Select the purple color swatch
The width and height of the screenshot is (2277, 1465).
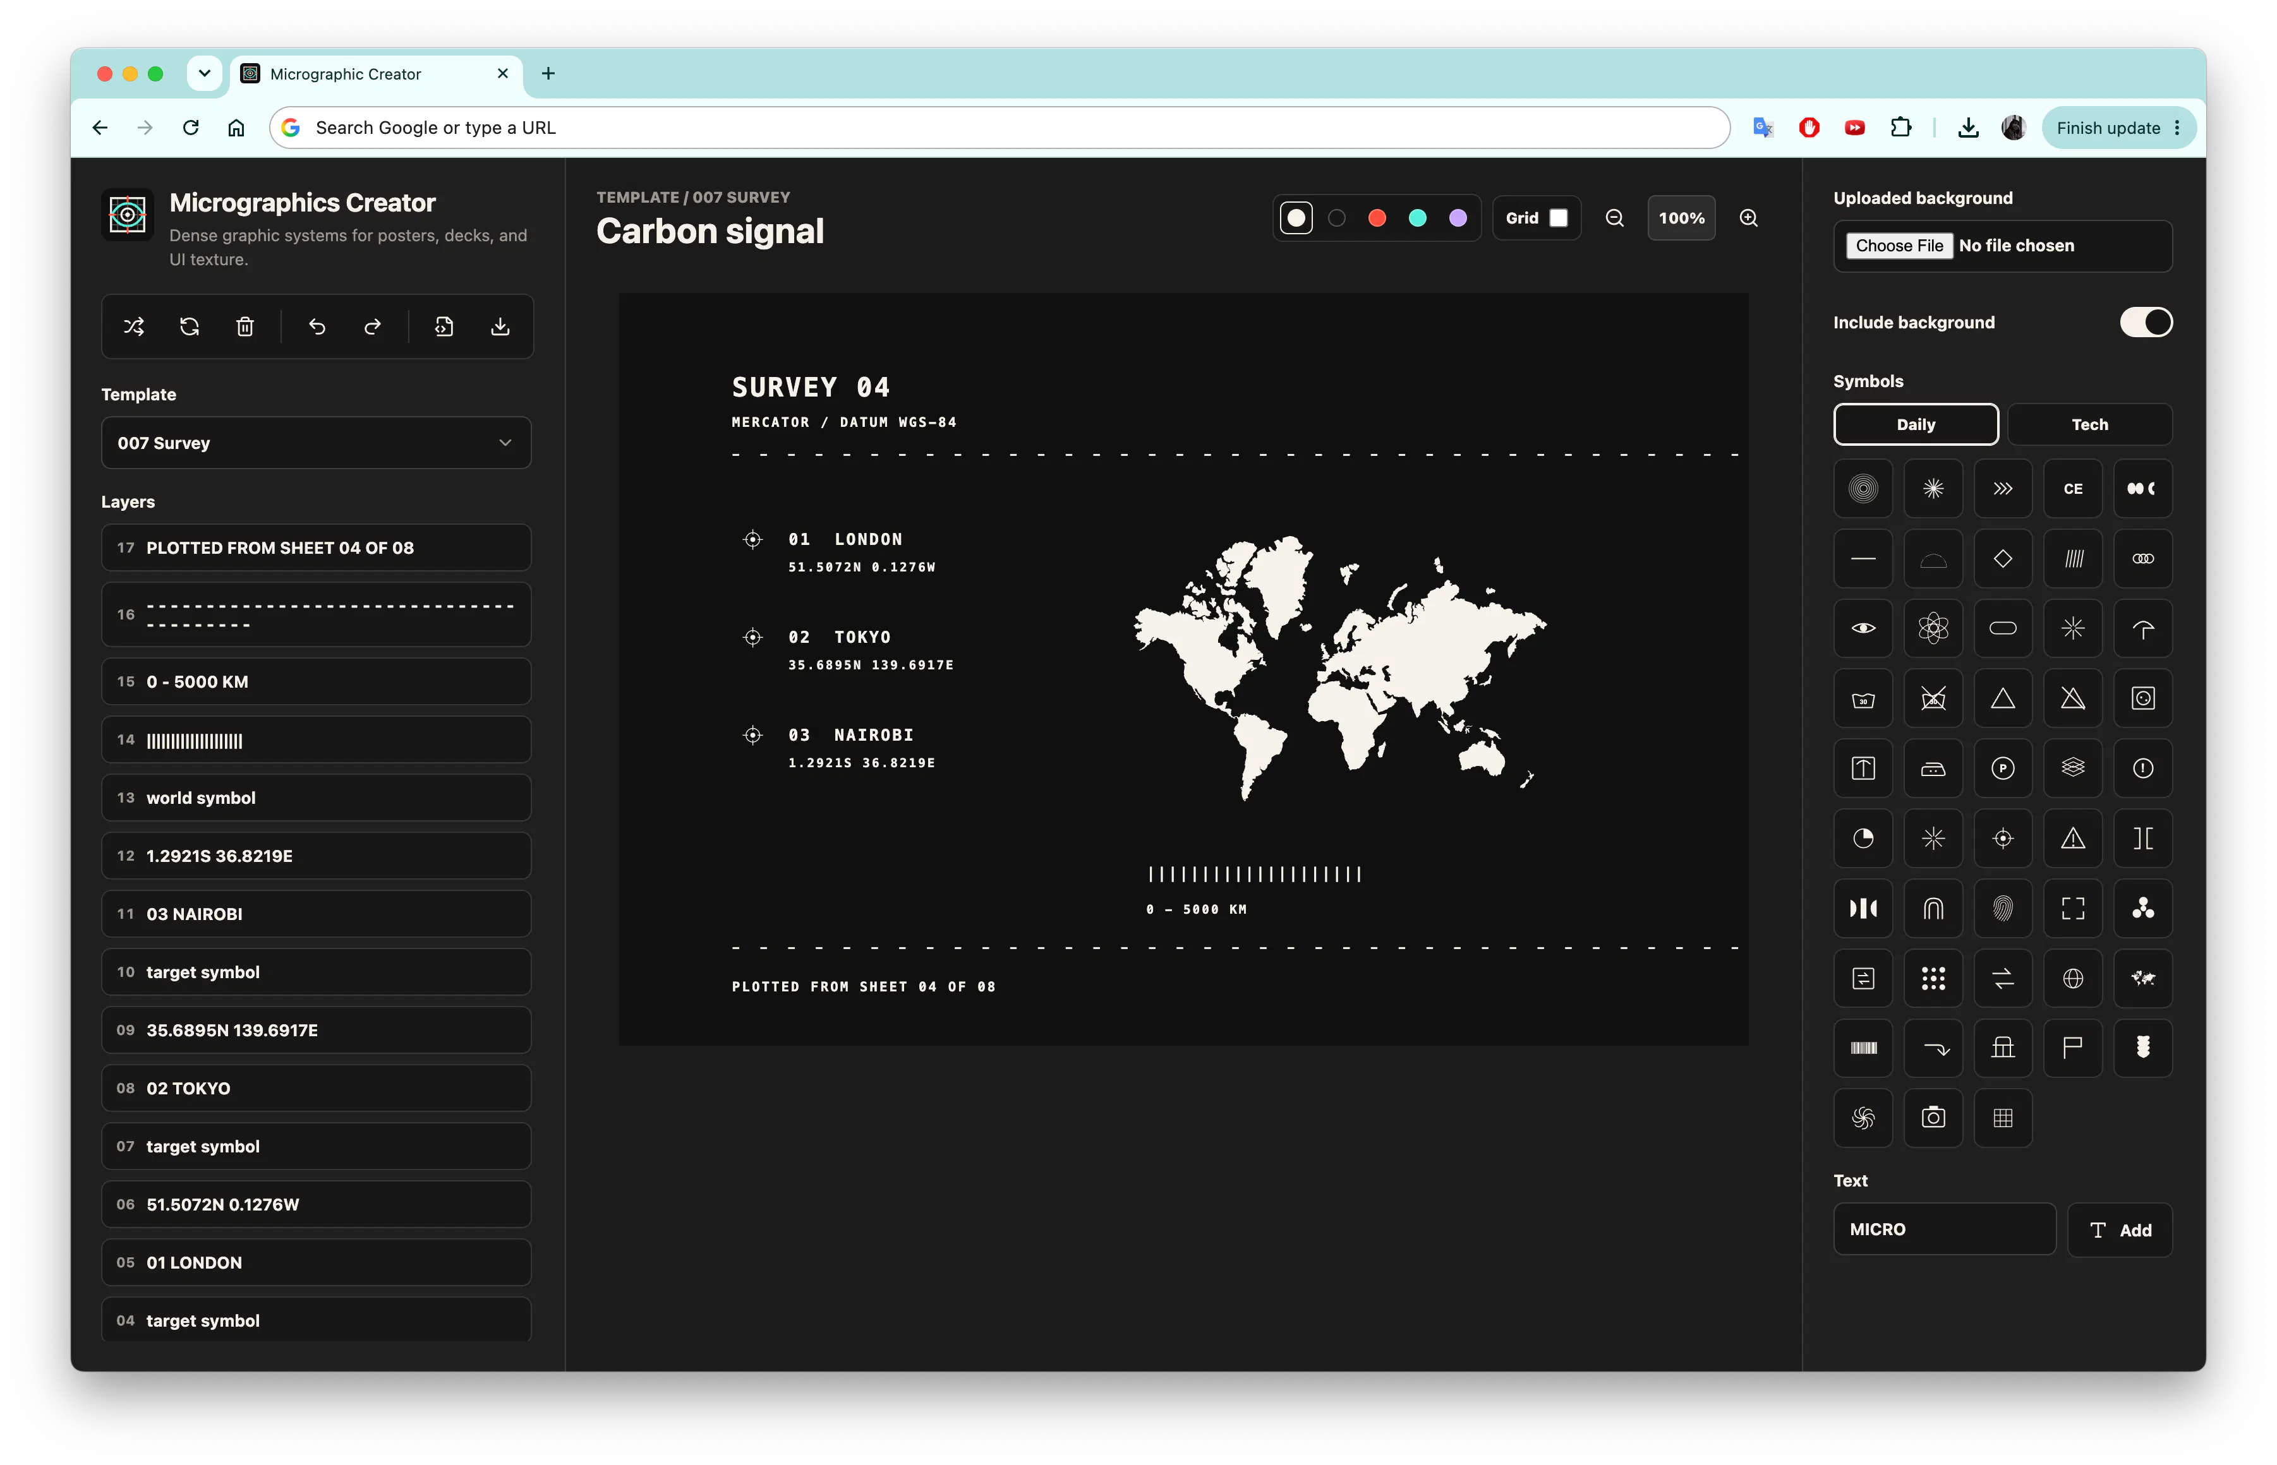click(1458, 218)
